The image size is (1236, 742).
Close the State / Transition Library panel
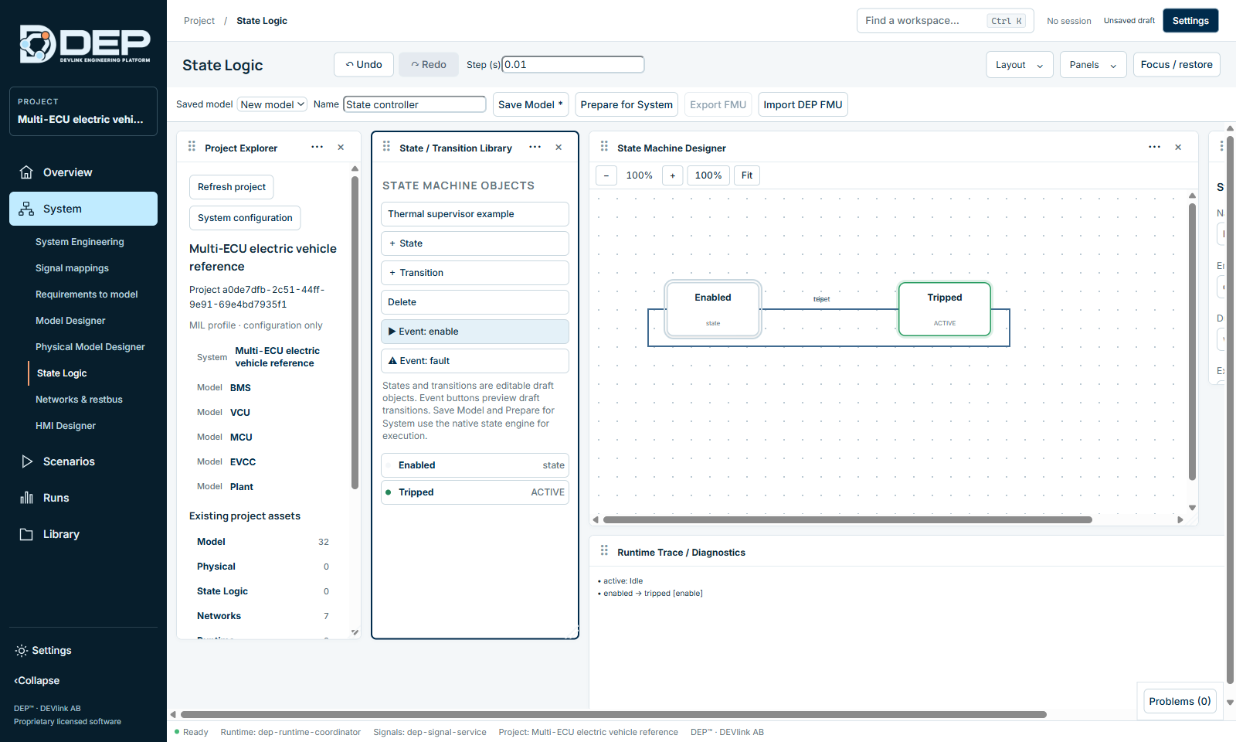[x=559, y=147]
